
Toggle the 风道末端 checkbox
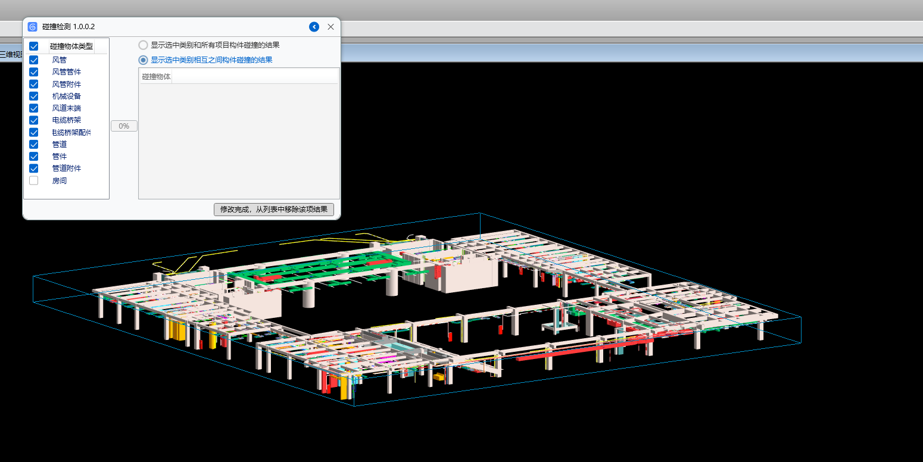pos(34,108)
